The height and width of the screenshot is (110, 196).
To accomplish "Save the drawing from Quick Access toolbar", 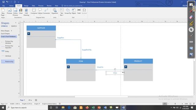I will (x=3, y=2).
